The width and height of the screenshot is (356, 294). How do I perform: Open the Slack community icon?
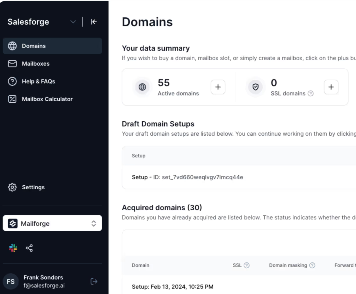pos(13,248)
